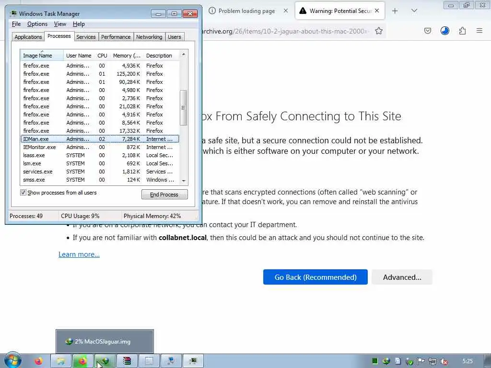Sort by CPU column header
The width and height of the screenshot is (491, 368).
102,56
